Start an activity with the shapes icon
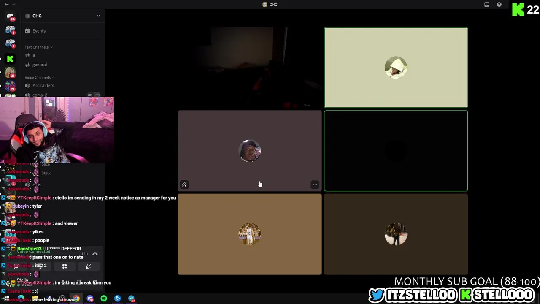This screenshot has height=304, width=540. (65, 266)
